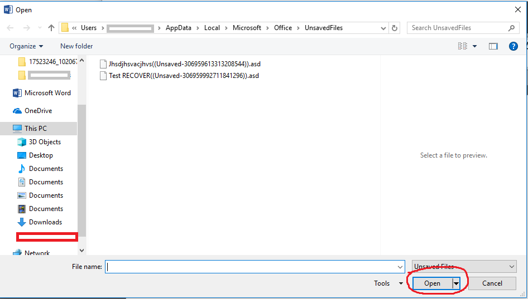This screenshot has height=299, width=528.
Task: Go up one folder level arrow
Action: (x=51, y=28)
